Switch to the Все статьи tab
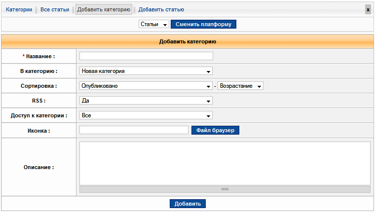376x213 pixels. coord(55,10)
